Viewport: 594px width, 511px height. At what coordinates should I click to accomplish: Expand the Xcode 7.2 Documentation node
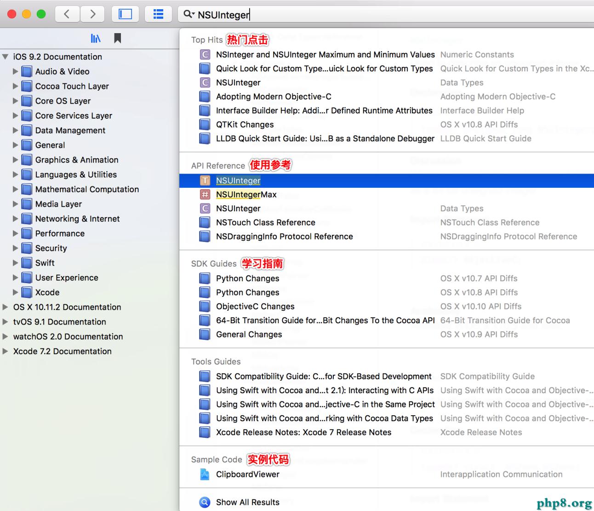[6, 351]
